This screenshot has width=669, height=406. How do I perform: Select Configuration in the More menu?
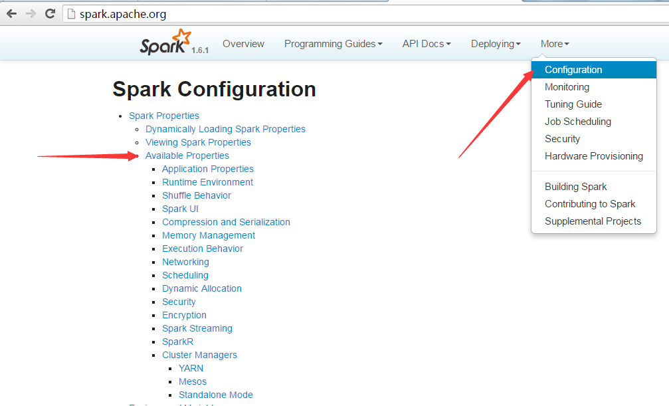[594, 70]
